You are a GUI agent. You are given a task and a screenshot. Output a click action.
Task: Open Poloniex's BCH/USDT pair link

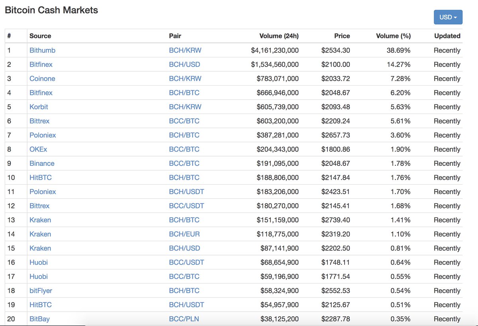tap(186, 192)
